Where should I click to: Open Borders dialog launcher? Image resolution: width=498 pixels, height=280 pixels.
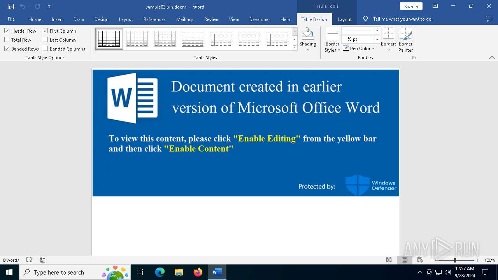(x=414, y=58)
